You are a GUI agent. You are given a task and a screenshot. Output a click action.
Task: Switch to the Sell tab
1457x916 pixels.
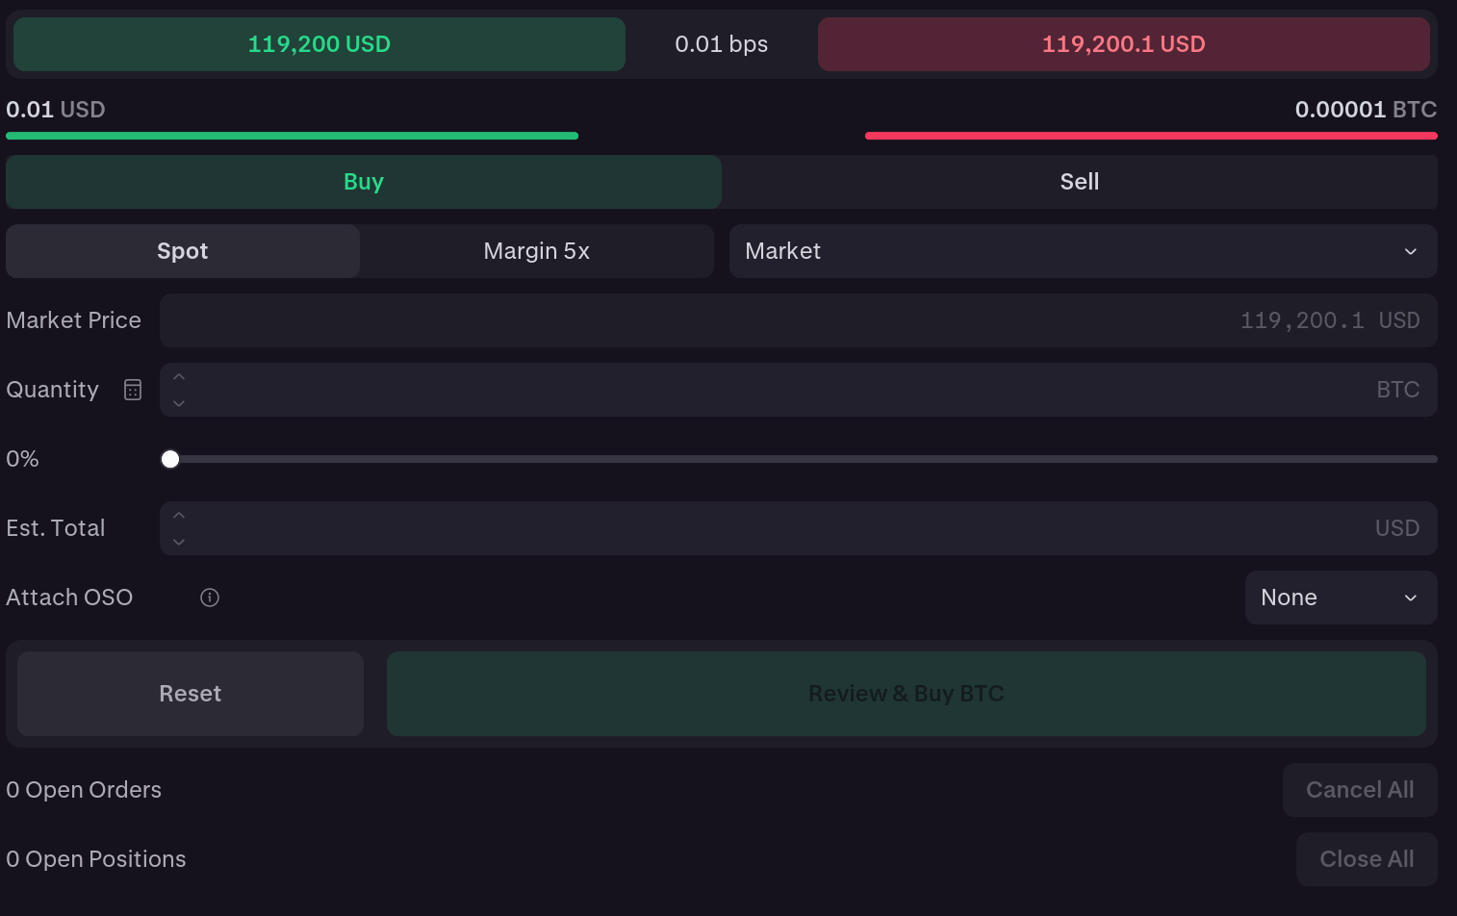coord(1079,182)
